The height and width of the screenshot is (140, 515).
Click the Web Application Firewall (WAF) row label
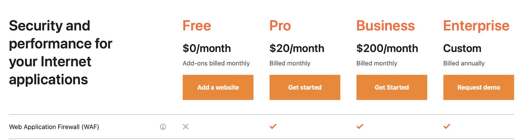point(54,127)
